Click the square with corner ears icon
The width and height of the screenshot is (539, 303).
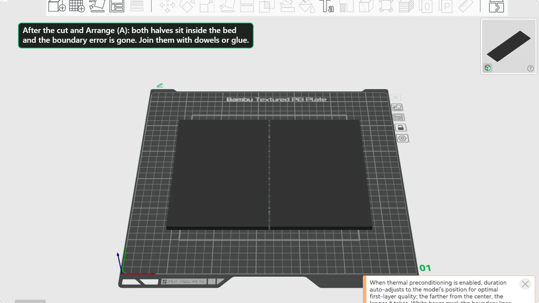(386, 6)
